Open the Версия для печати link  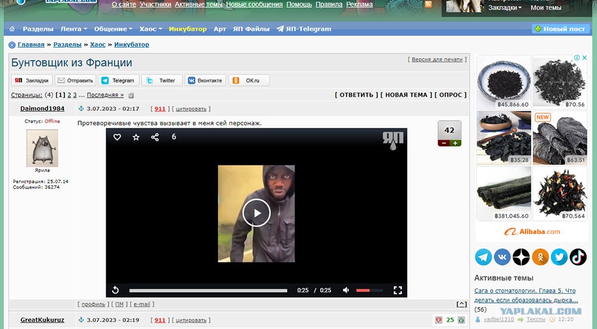click(x=437, y=59)
